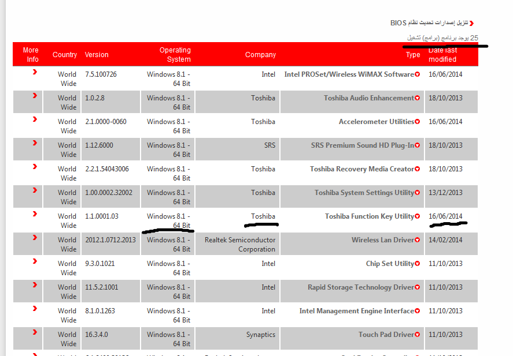Open More Info arrow for Toshiba Function Key Utility
The height and width of the screenshot is (356, 513).
tap(35, 214)
